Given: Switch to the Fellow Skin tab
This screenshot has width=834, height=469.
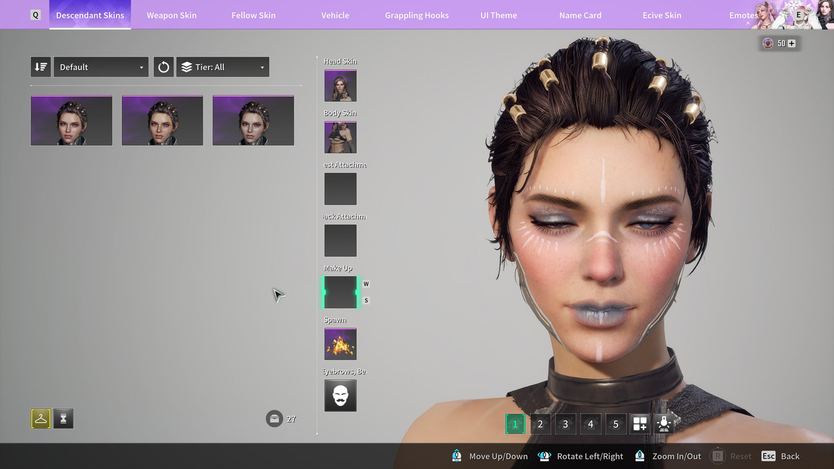Looking at the screenshot, I should [x=253, y=15].
